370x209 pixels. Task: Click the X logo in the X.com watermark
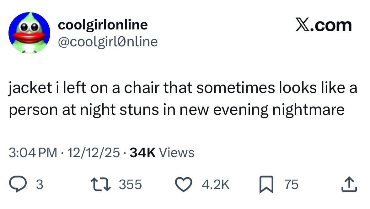(303, 25)
